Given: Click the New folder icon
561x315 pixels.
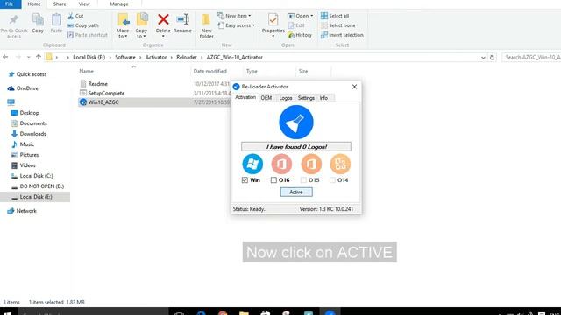Looking at the screenshot, I should click(x=206, y=19).
